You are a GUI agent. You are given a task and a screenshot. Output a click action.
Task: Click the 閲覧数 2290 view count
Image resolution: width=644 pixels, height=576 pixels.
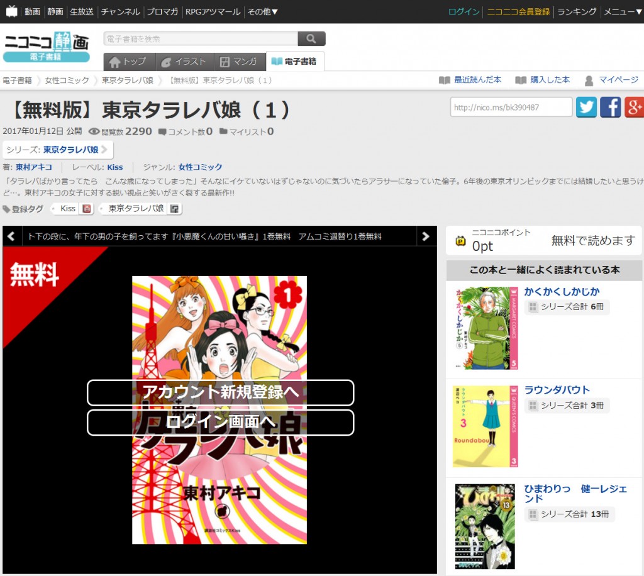[120, 131]
